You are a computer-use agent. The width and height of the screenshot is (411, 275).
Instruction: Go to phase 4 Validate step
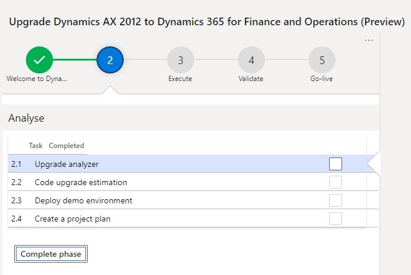251,60
